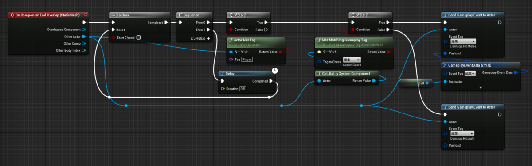Click True pin of ブランチ wired to Sequence
Image resolution: width=532 pixels, height=166 pixels.
pyautogui.click(x=266, y=23)
